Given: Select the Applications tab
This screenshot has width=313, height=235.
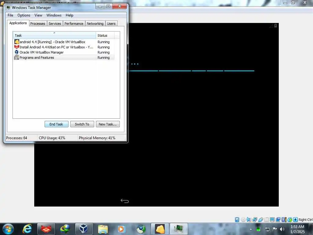Looking at the screenshot, I should click(18, 23).
